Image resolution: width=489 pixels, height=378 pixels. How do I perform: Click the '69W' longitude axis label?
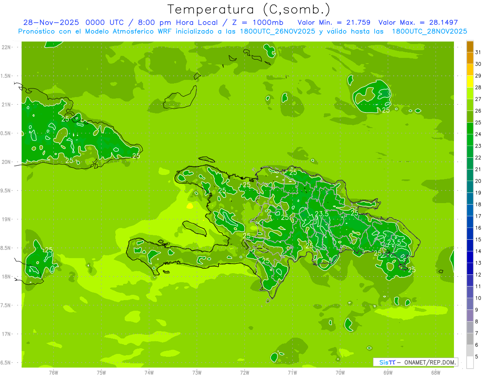pyautogui.click(x=388, y=373)
